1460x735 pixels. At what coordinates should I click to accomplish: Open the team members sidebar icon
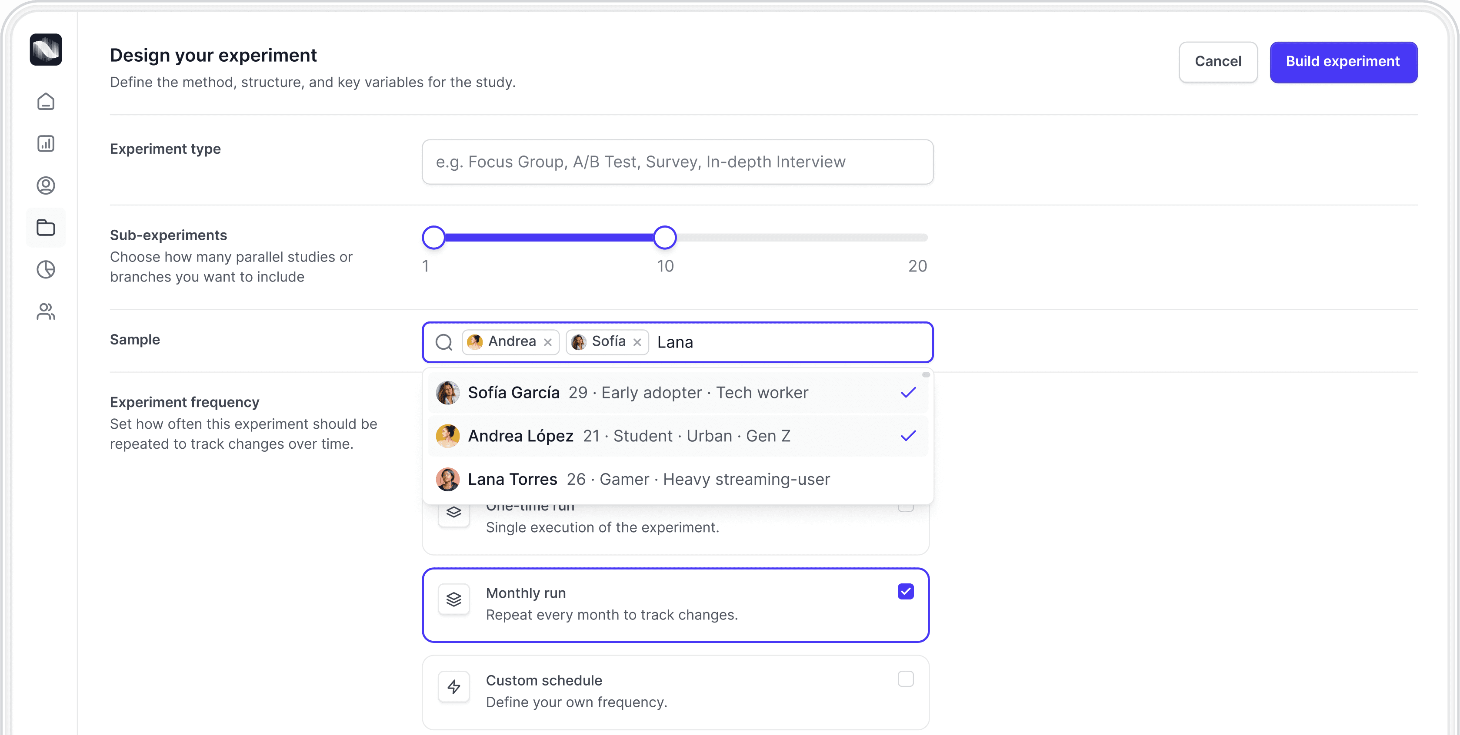click(x=46, y=311)
